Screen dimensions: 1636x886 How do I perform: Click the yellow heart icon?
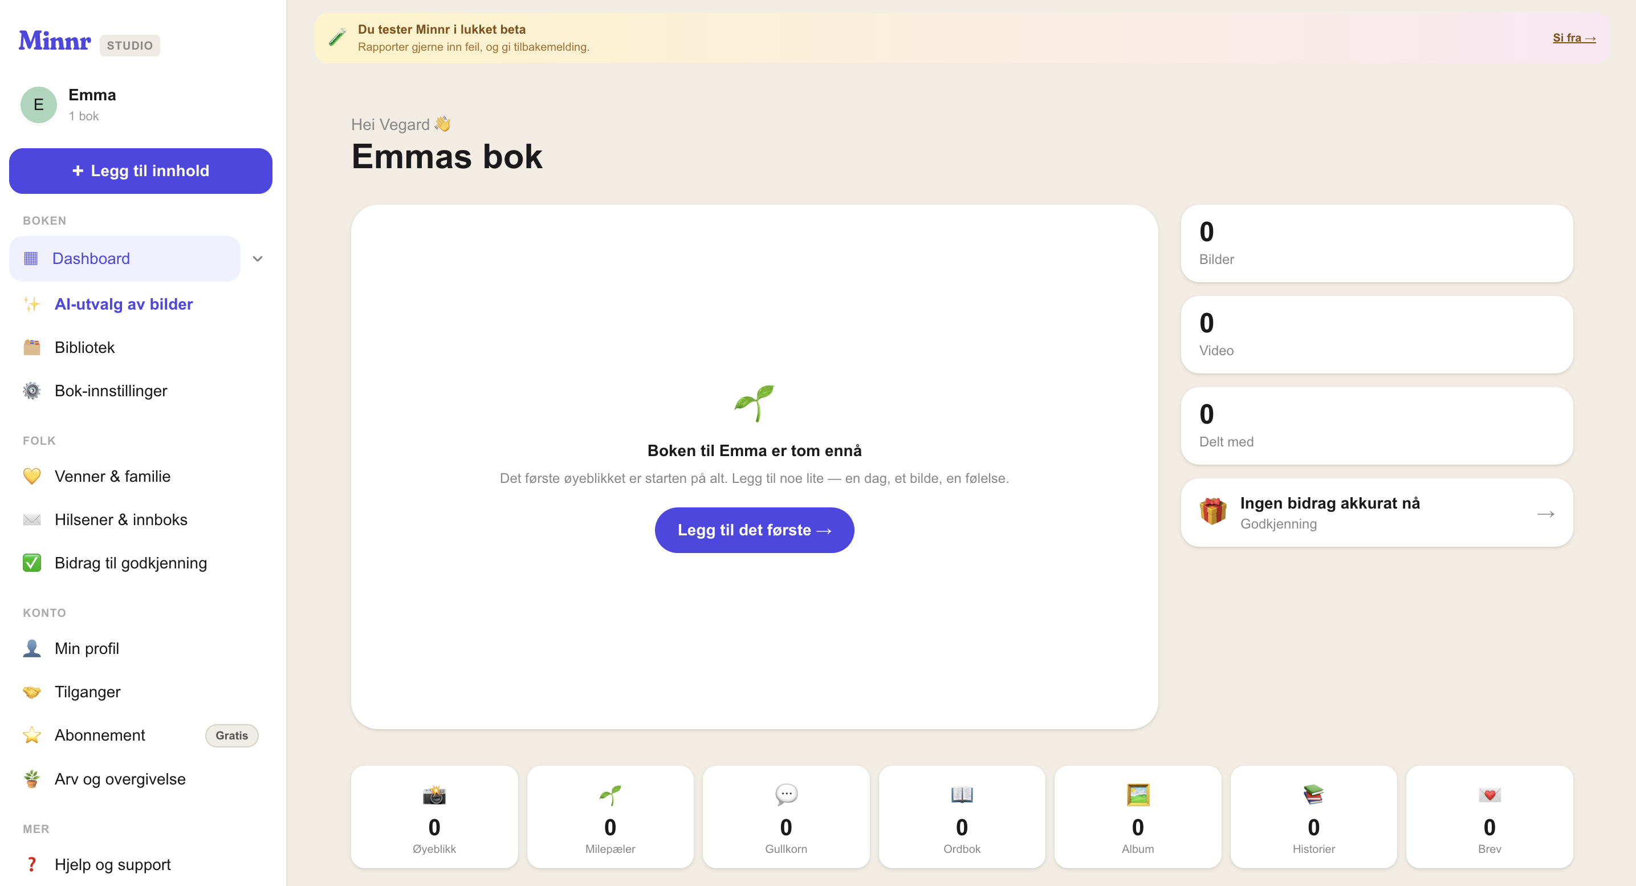click(32, 476)
